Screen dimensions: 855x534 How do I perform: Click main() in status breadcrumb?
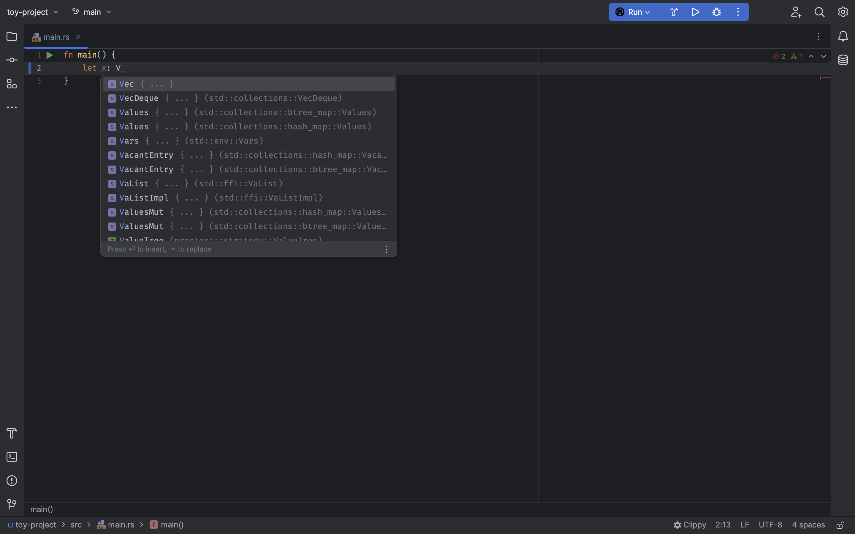[167, 525]
